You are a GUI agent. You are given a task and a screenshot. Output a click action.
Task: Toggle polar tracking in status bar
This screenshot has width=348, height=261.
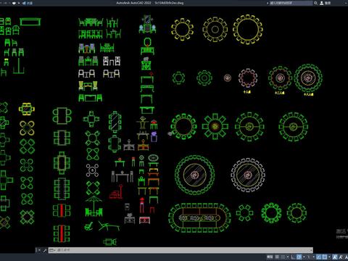pos(299,257)
